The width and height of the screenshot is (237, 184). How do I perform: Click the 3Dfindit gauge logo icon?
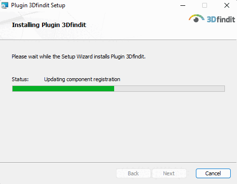(196, 18)
